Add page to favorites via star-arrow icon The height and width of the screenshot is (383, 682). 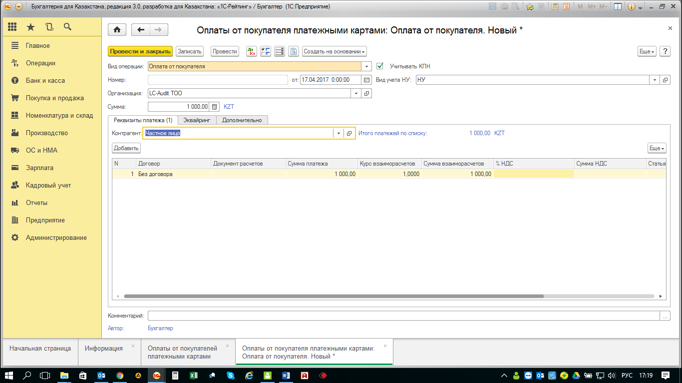pos(529,7)
